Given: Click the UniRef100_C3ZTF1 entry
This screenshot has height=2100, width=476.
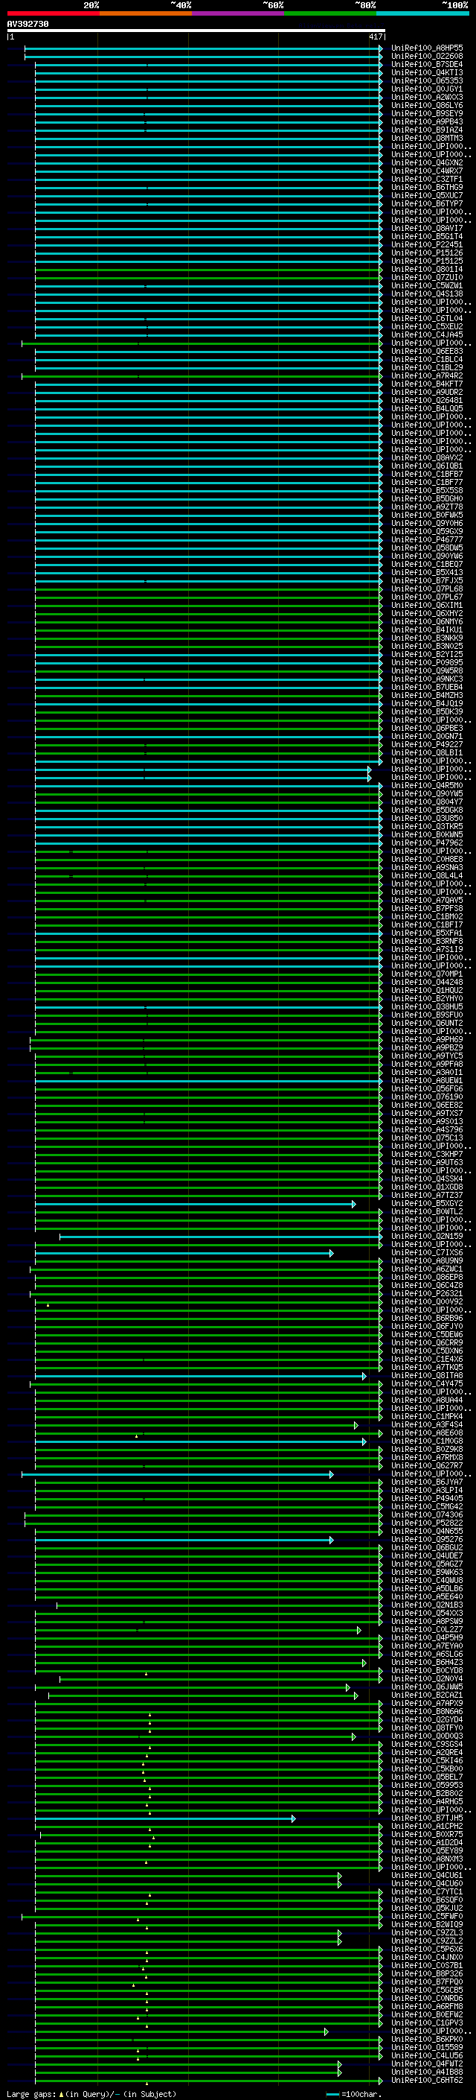Looking at the screenshot, I should pyautogui.click(x=426, y=180).
